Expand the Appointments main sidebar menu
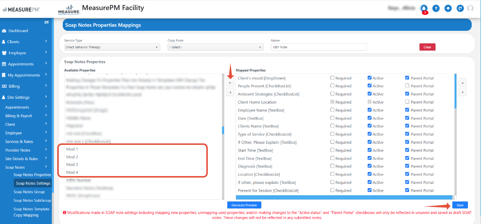Screen dimensions: 481x224 46,64
